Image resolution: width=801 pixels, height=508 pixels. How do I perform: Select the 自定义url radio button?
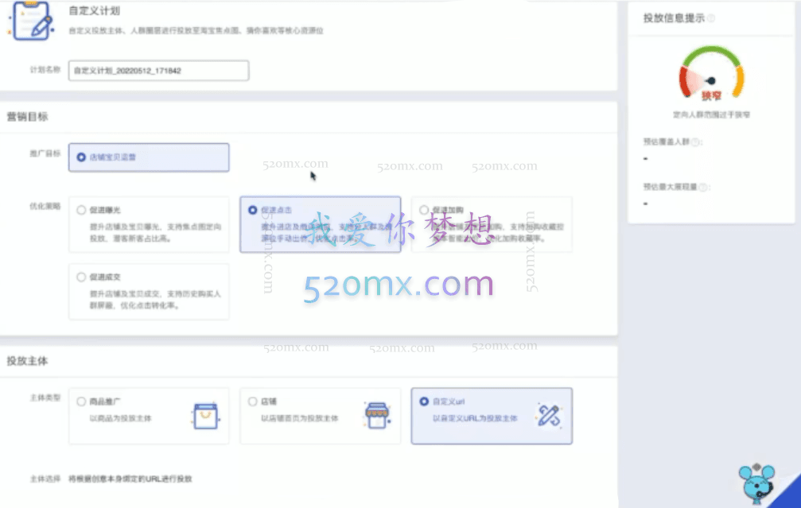click(x=422, y=401)
